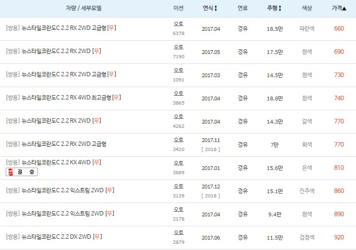Click the 15.6만 mileage value
Viewport: 356px width, 250px height.
[x=275, y=168]
